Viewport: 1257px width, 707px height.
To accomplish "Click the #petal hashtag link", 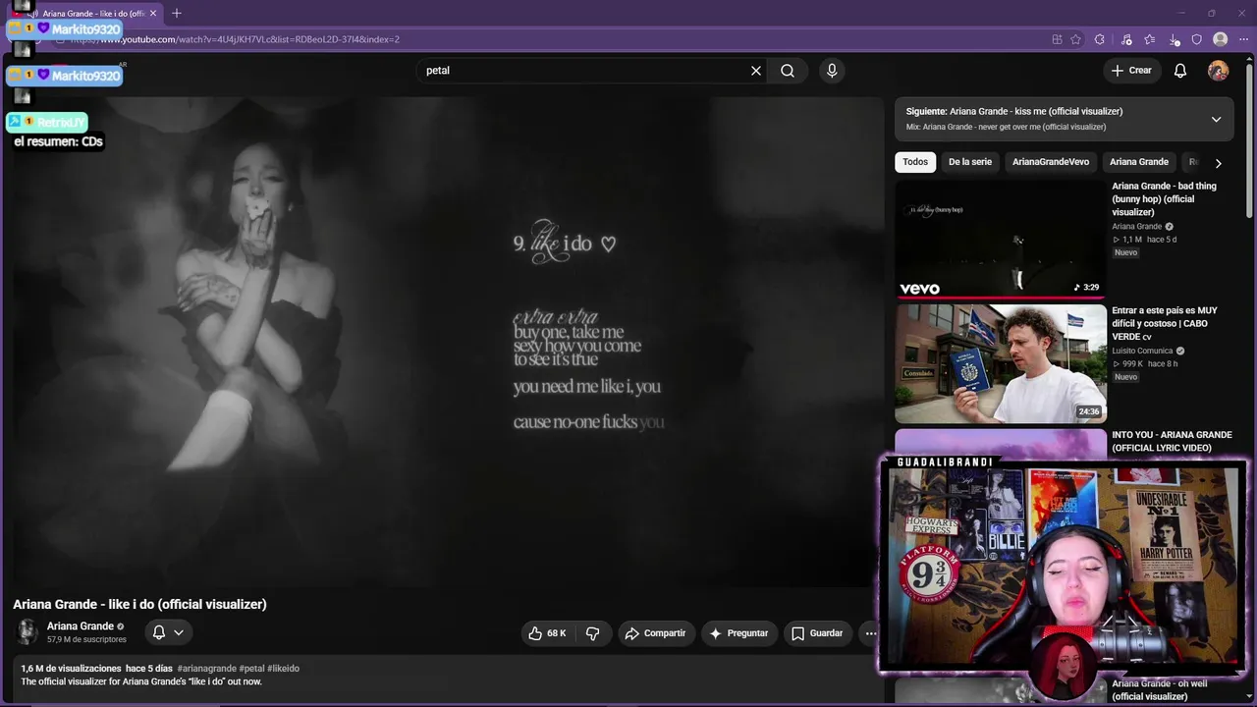I will point(251,669).
